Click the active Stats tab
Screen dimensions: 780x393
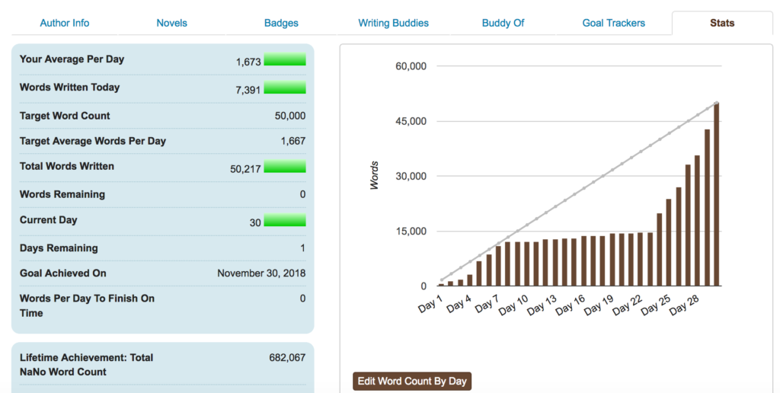click(x=722, y=23)
